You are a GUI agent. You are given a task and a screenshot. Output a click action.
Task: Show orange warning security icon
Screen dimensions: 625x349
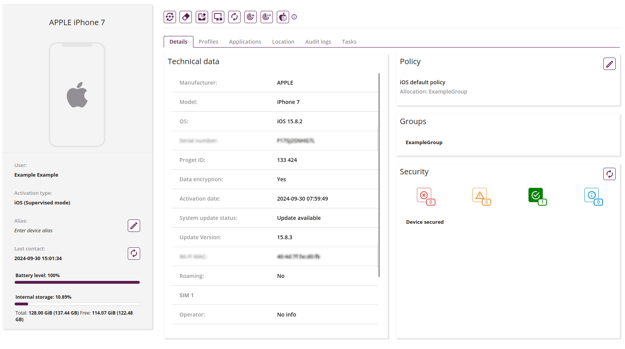pyautogui.click(x=481, y=196)
